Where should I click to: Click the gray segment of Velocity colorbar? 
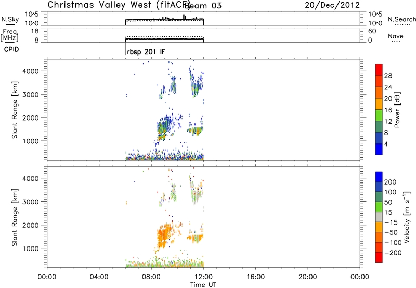pos(379,217)
